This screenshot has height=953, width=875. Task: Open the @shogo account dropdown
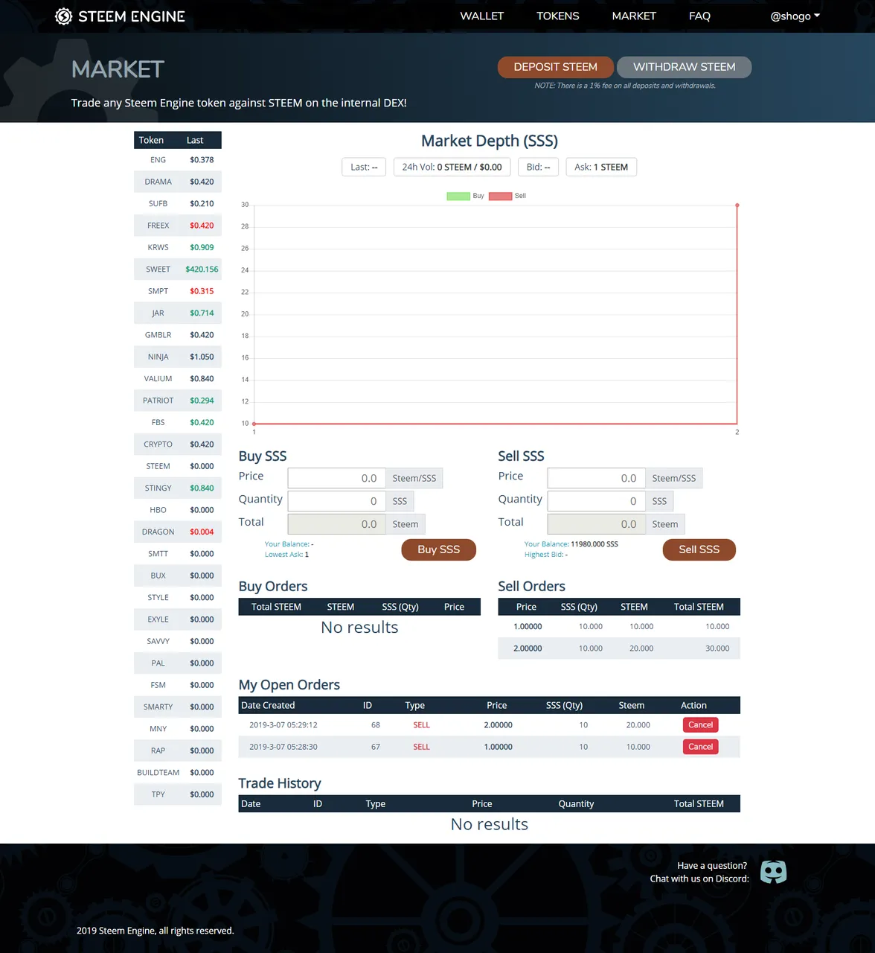795,16
